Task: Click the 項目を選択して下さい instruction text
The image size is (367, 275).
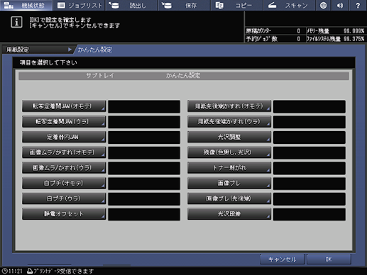Action: coord(48,63)
